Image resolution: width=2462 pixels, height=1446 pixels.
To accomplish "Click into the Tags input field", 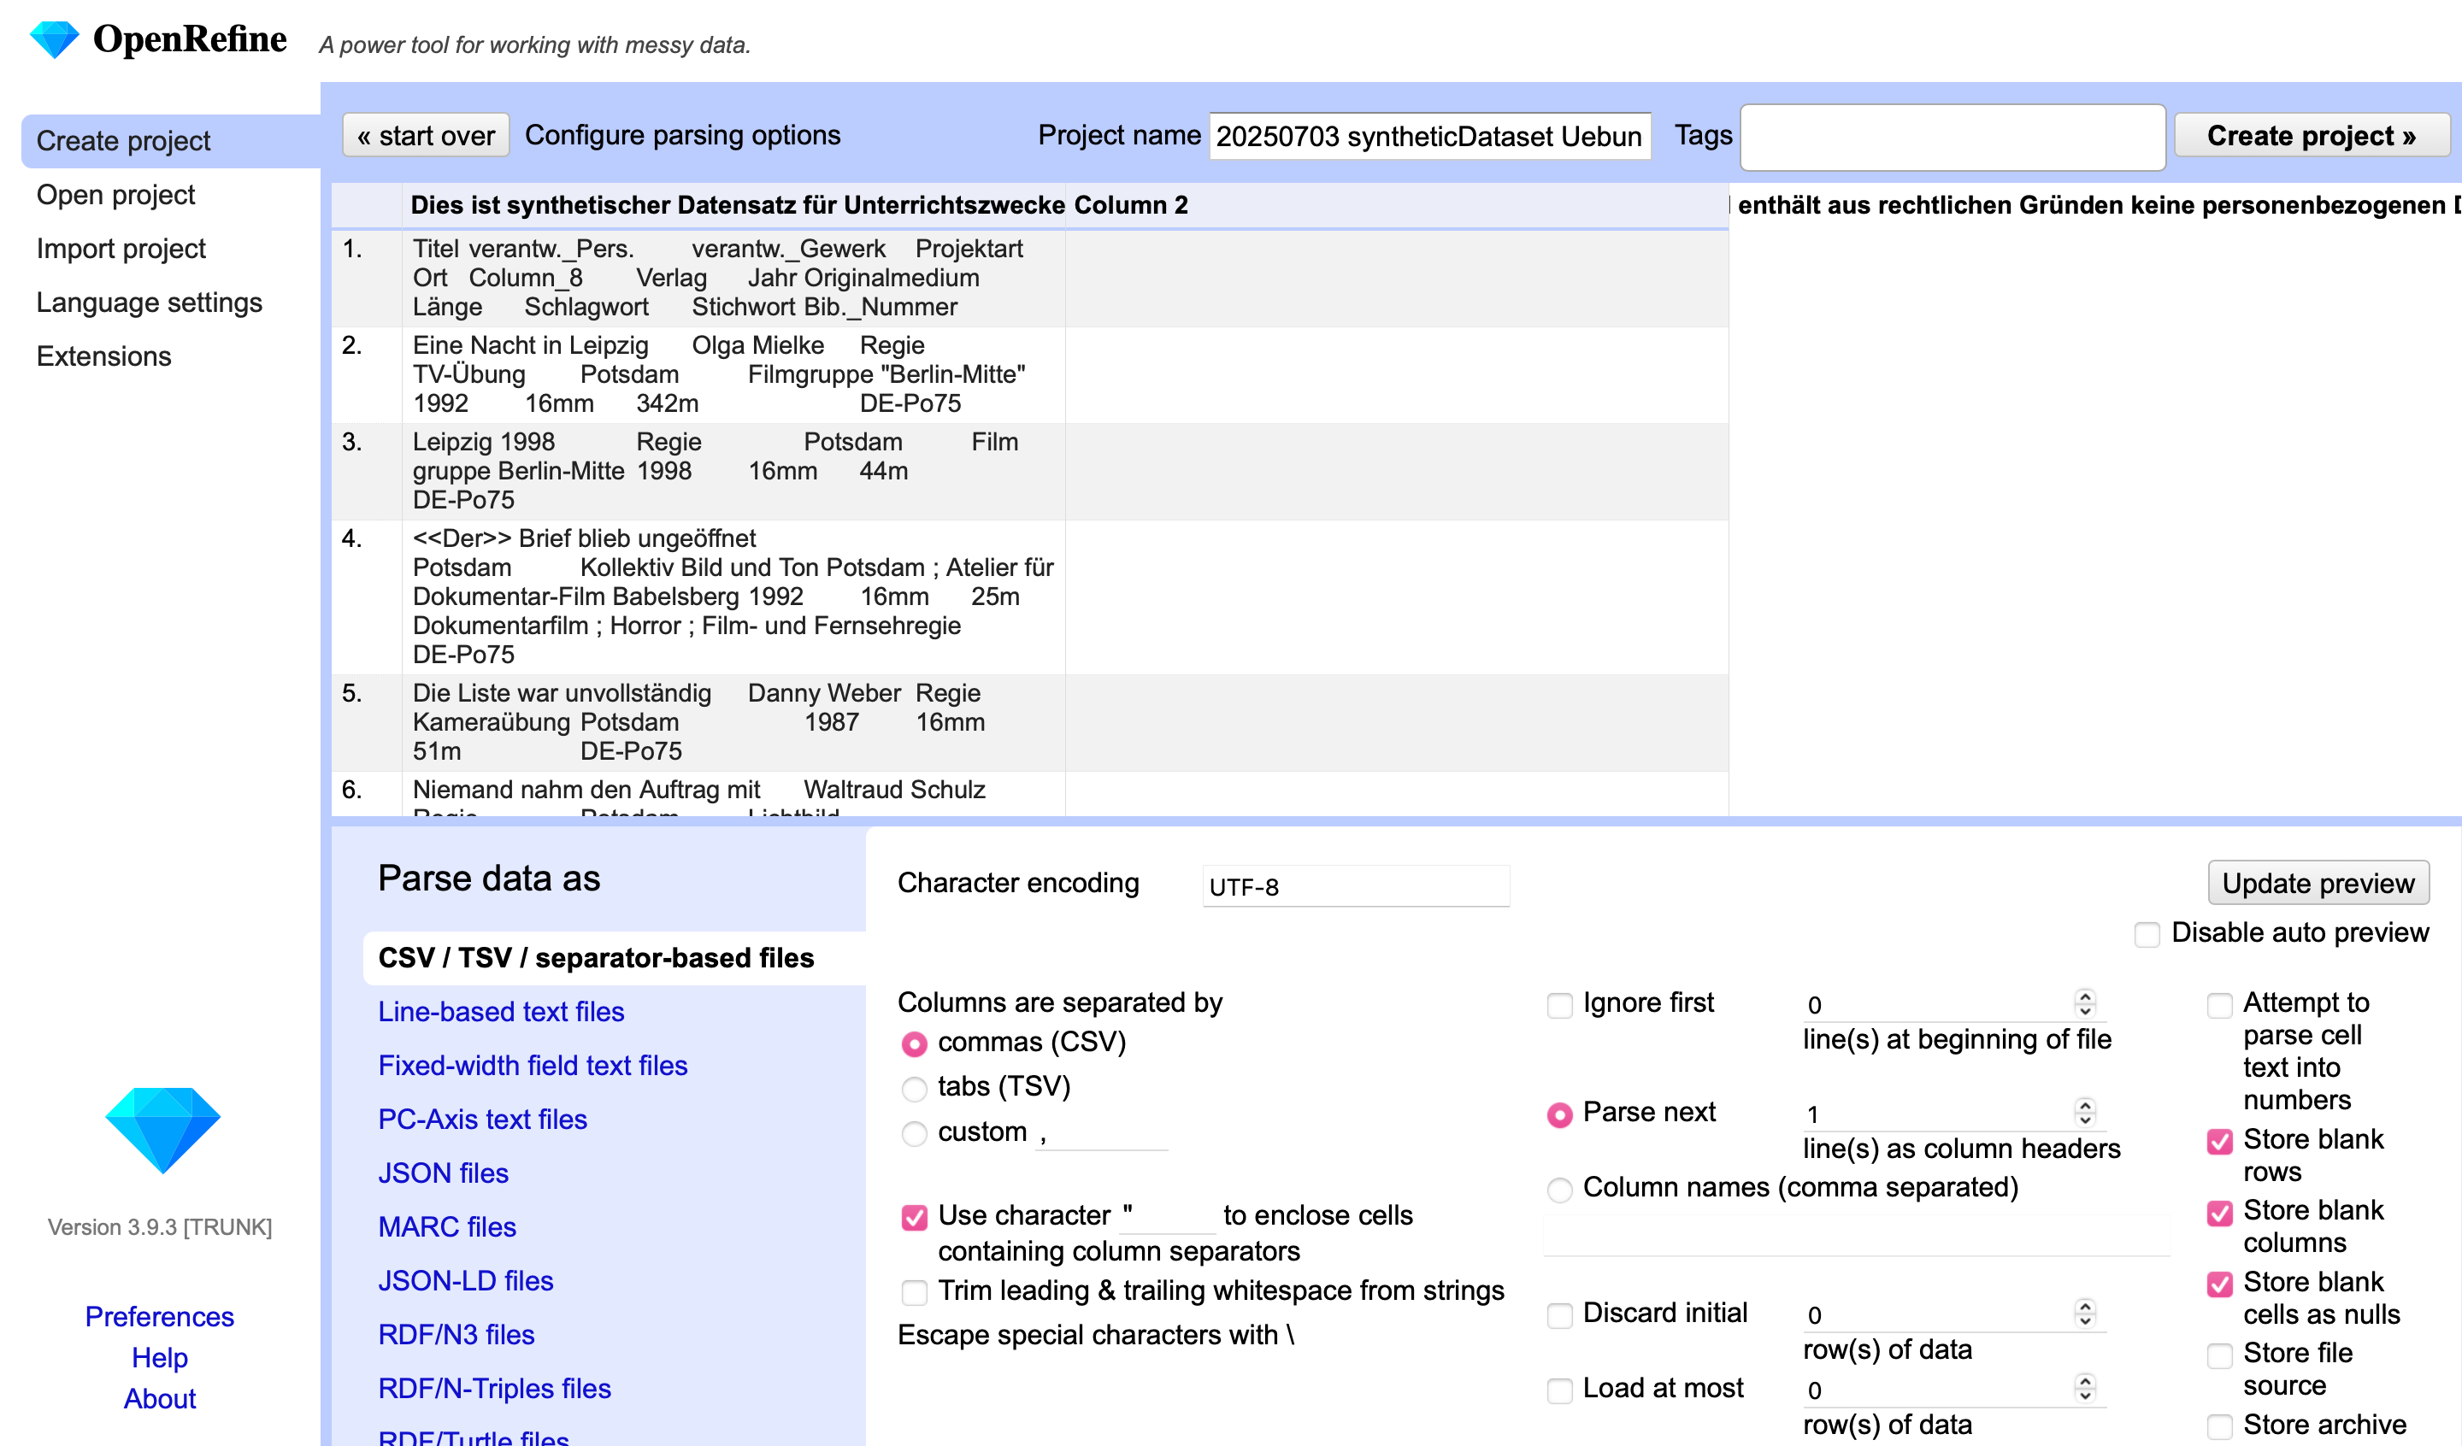I will (1954, 137).
